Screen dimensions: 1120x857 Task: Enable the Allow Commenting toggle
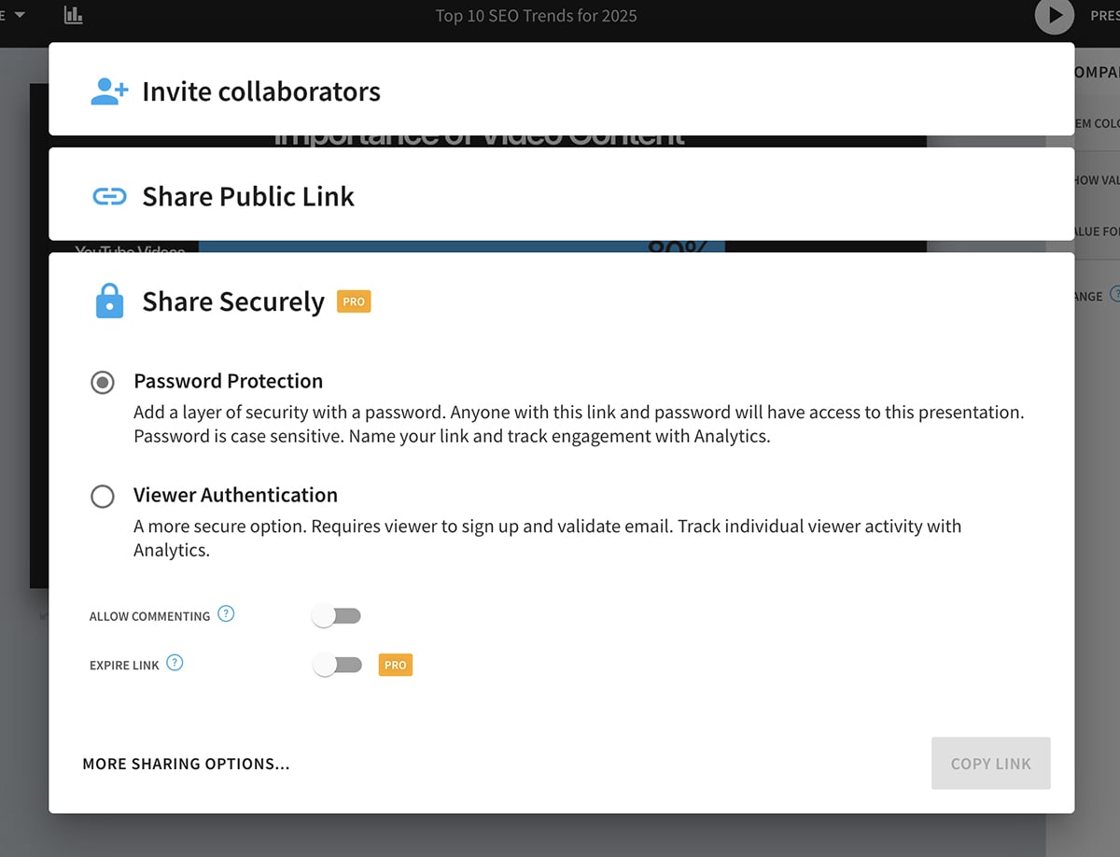337,616
